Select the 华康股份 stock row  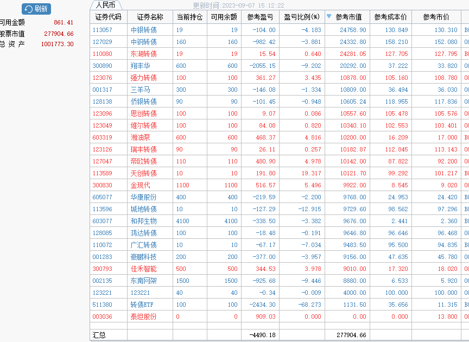280,197
